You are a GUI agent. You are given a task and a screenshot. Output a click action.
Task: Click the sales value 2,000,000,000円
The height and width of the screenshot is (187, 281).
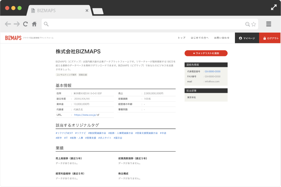pyautogui.click(x=153, y=94)
